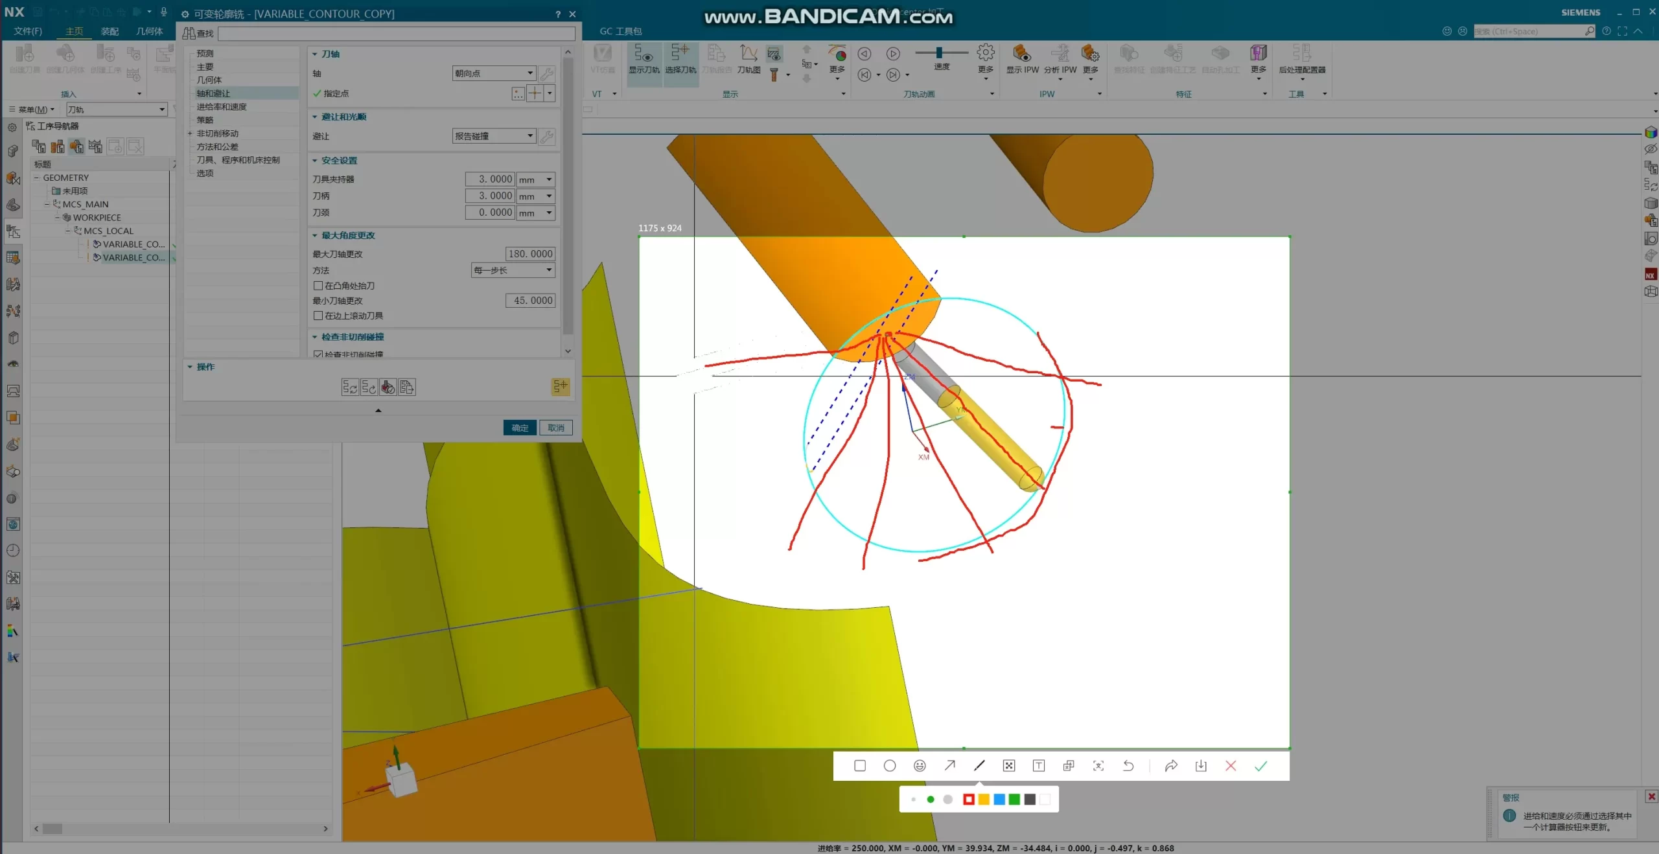Confirm screenshot with green checkmark
The image size is (1659, 854).
pyautogui.click(x=1260, y=766)
